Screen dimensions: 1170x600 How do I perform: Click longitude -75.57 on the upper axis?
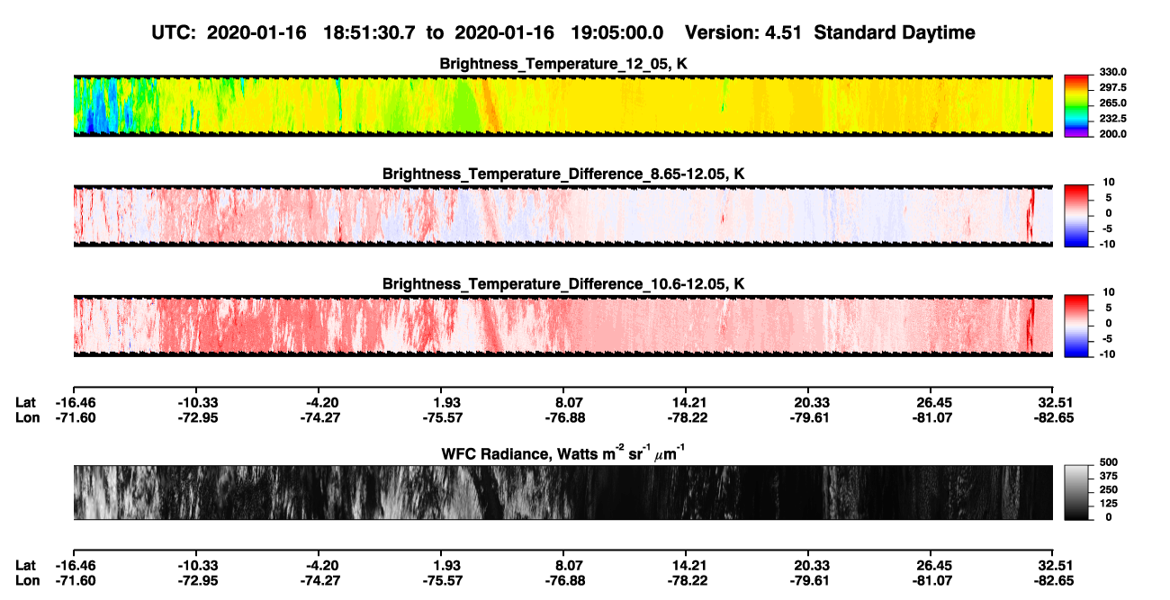445,417
